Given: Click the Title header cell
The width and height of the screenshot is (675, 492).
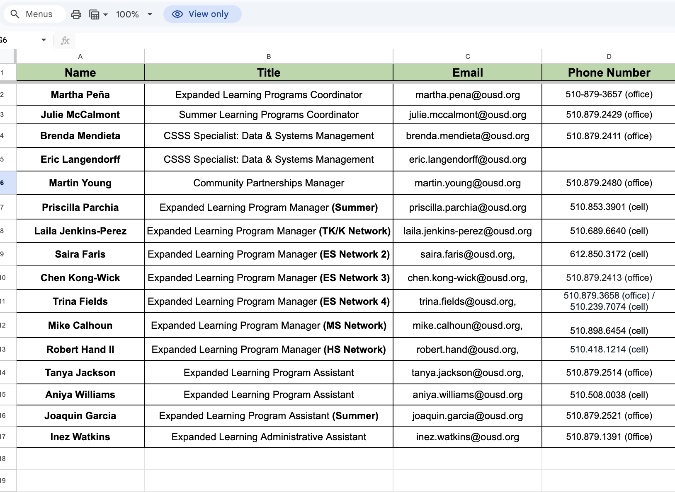Looking at the screenshot, I should (269, 73).
